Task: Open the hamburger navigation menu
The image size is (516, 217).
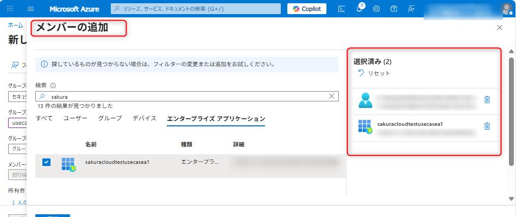Action: (30, 9)
